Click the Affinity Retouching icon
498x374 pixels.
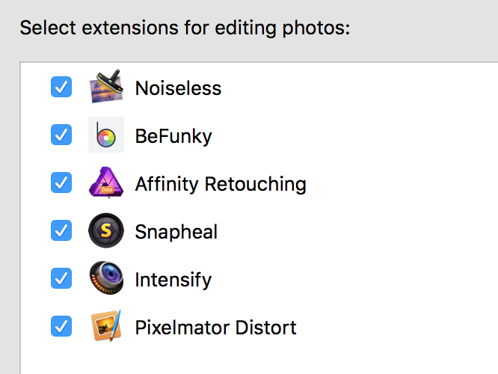coord(106,183)
